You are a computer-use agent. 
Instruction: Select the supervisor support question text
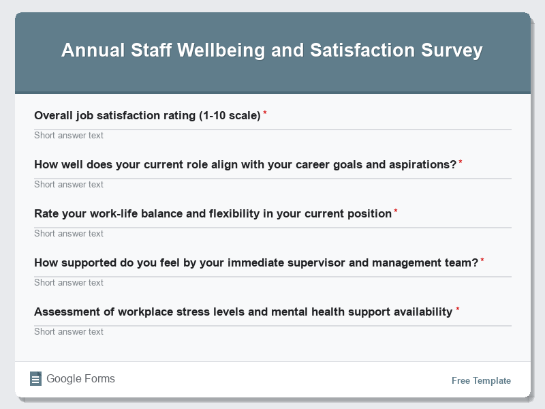click(x=256, y=262)
